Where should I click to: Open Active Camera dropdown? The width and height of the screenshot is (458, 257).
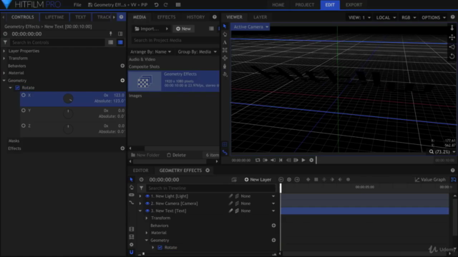tap(250, 27)
